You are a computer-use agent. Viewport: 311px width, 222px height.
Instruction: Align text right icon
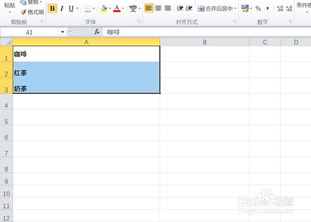[168, 8]
